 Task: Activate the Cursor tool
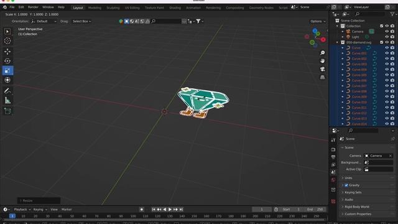pyautogui.click(x=7, y=40)
